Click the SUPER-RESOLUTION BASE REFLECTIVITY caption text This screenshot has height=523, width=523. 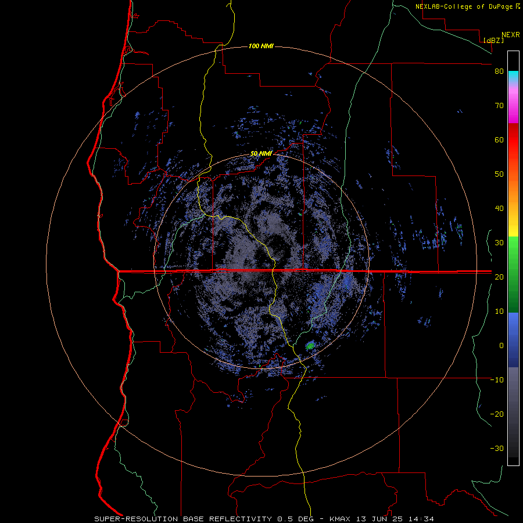pyautogui.click(x=183, y=519)
